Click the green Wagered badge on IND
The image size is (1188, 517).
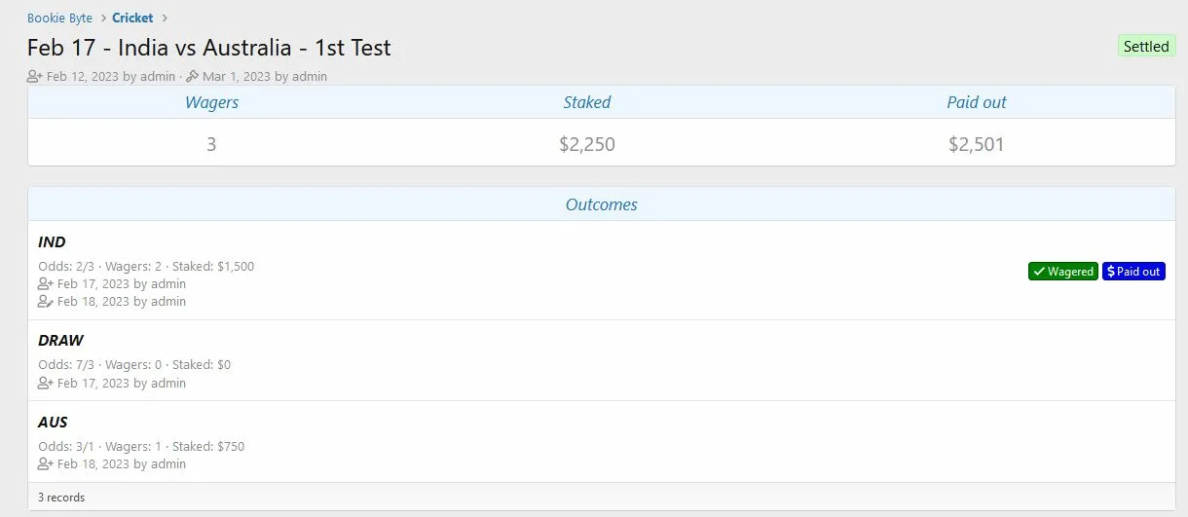pyautogui.click(x=1062, y=272)
